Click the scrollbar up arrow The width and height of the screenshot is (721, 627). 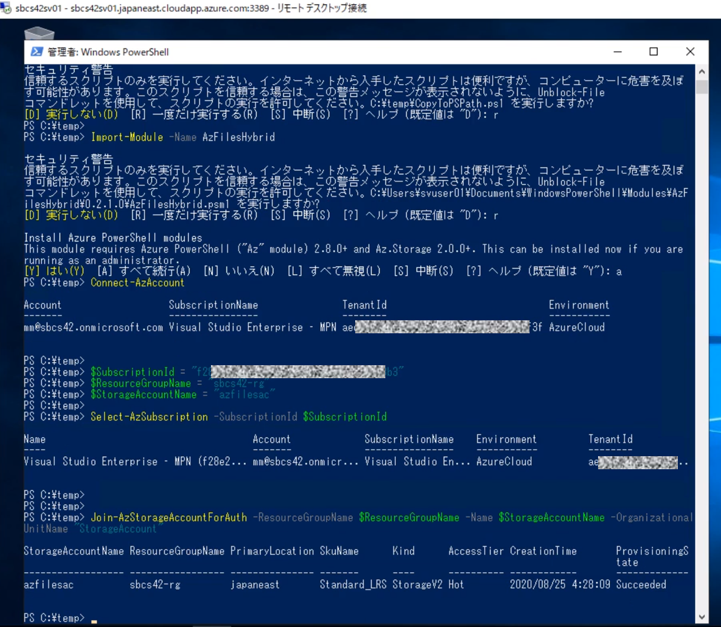pyautogui.click(x=702, y=72)
